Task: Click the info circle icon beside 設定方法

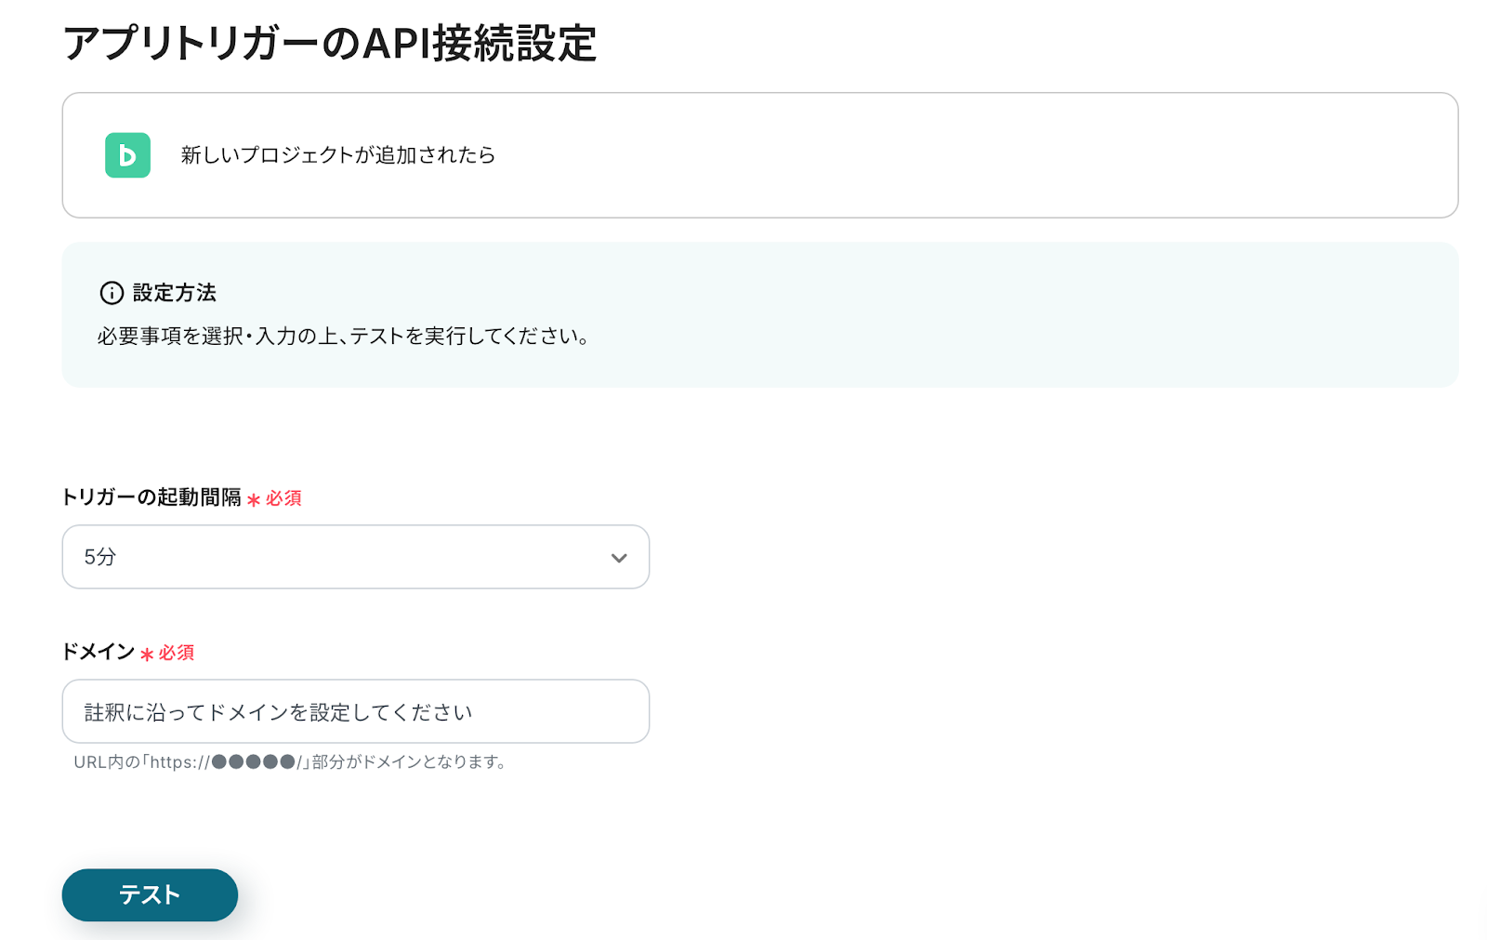Action: (112, 293)
